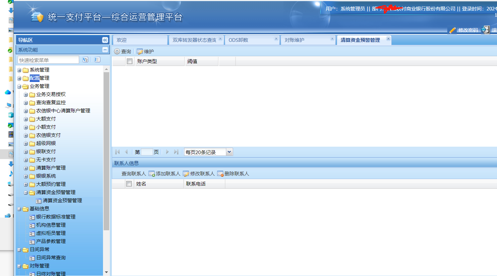Click the page number input field
The width and height of the screenshot is (497, 276).
[147, 152]
